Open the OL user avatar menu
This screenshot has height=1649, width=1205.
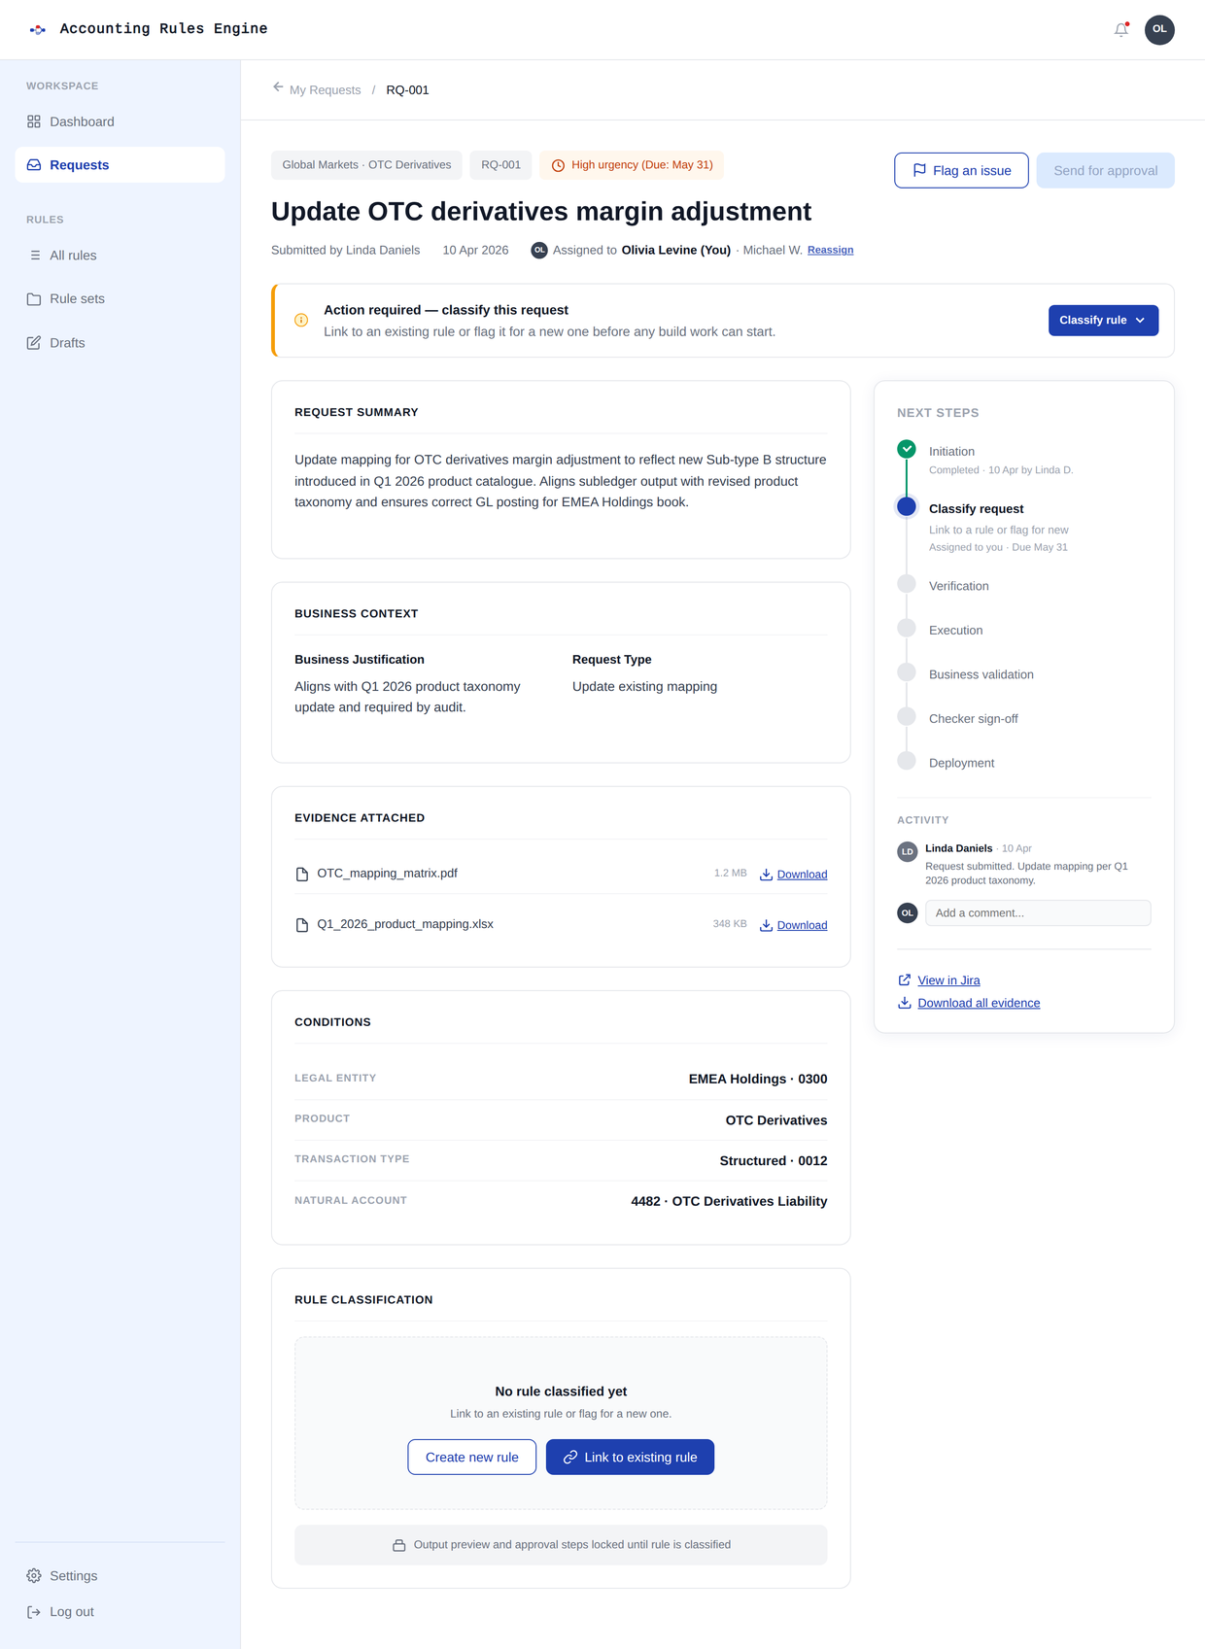tap(1159, 30)
